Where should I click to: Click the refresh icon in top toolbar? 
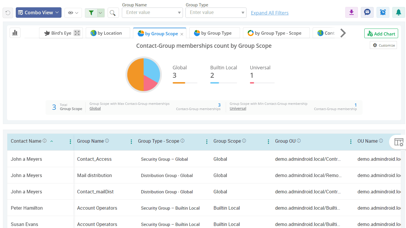tap(8, 13)
